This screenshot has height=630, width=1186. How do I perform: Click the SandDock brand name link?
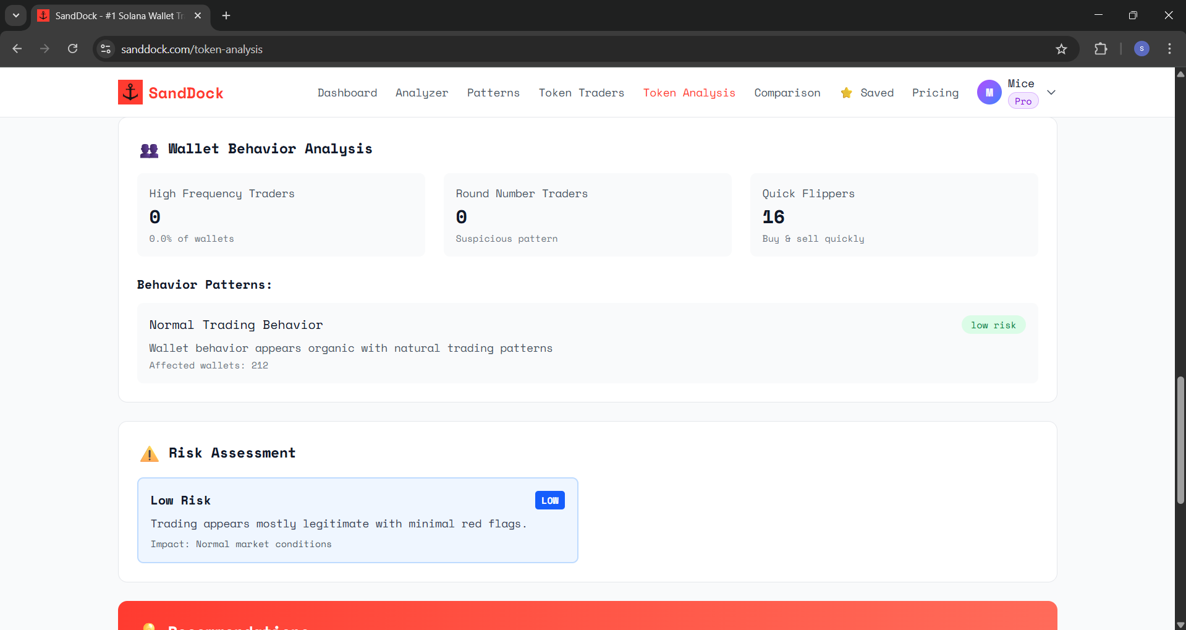pos(185,93)
